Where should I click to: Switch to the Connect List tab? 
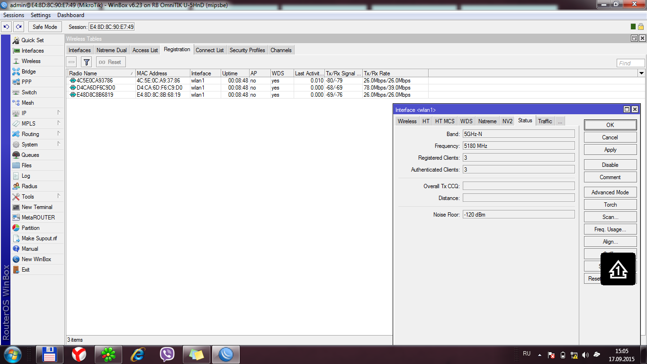pos(210,50)
